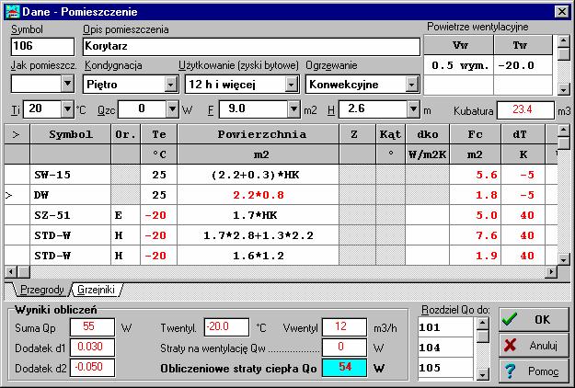Click the Vw column header
575x388 pixels.
pos(459,45)
